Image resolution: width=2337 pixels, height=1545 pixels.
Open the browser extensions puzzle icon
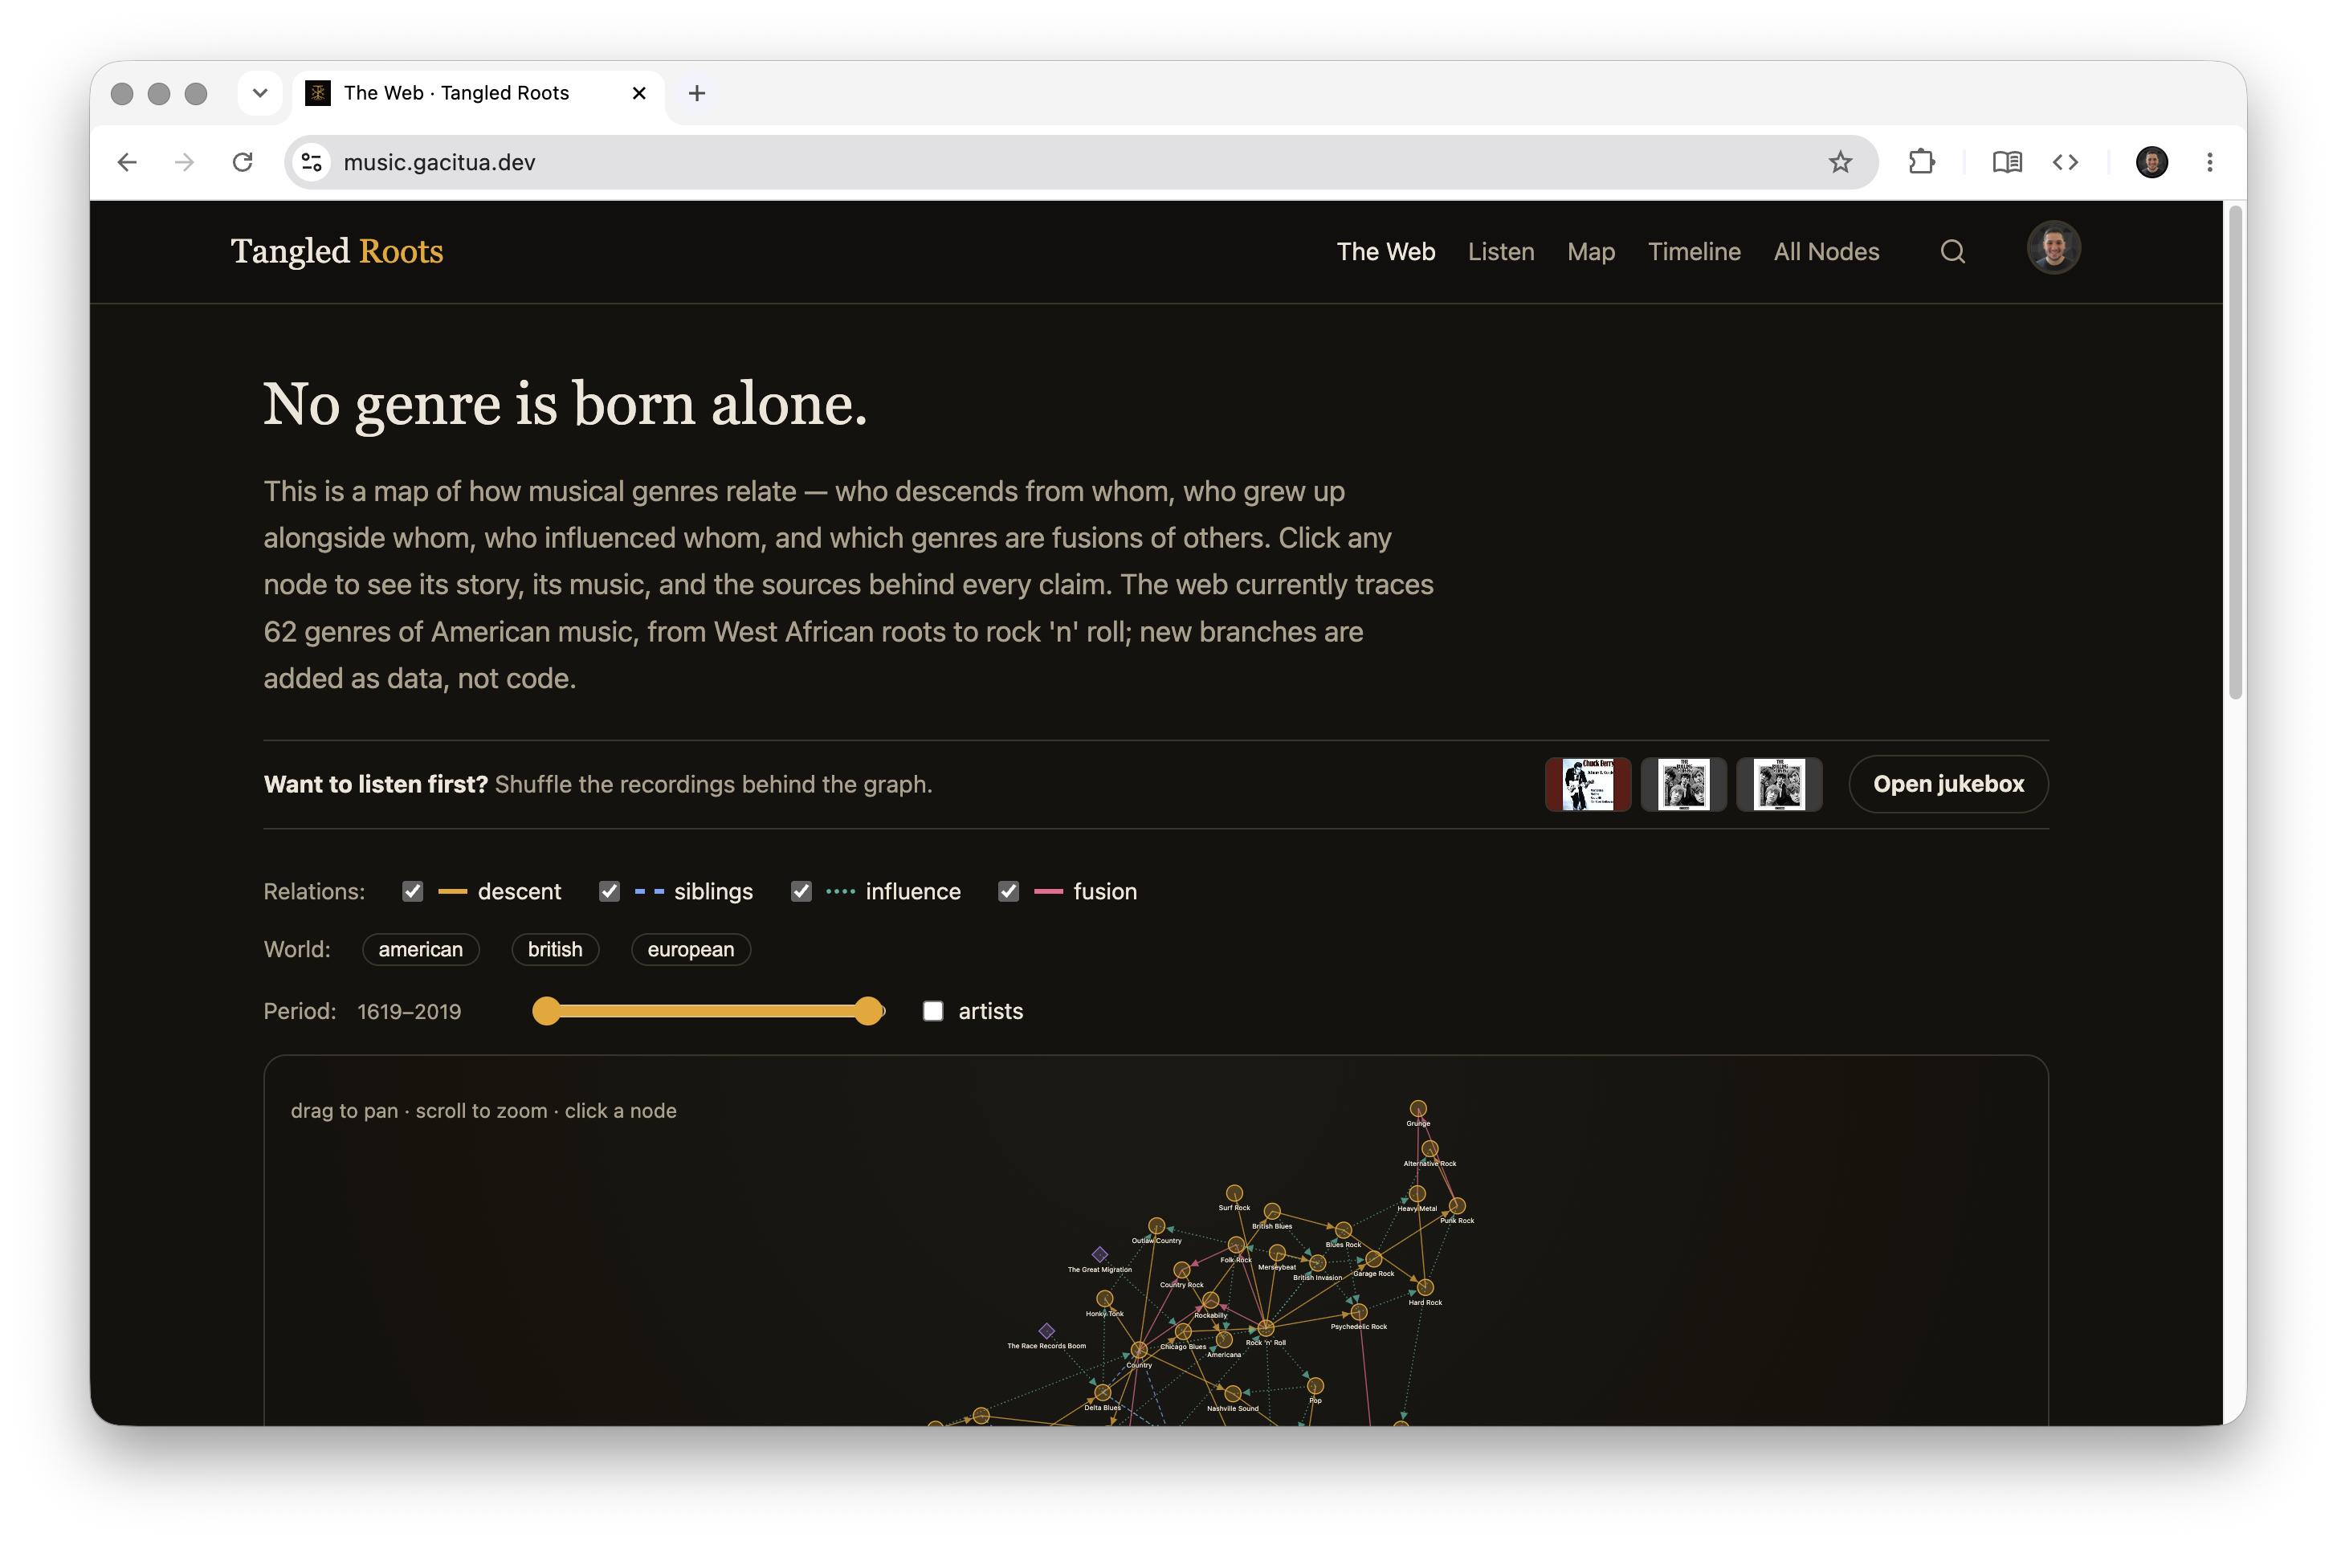(x=1921, y=162)
